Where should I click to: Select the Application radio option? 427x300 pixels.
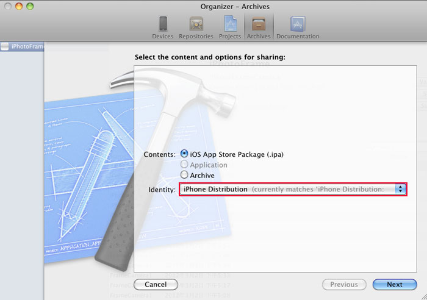coord(184,164)
